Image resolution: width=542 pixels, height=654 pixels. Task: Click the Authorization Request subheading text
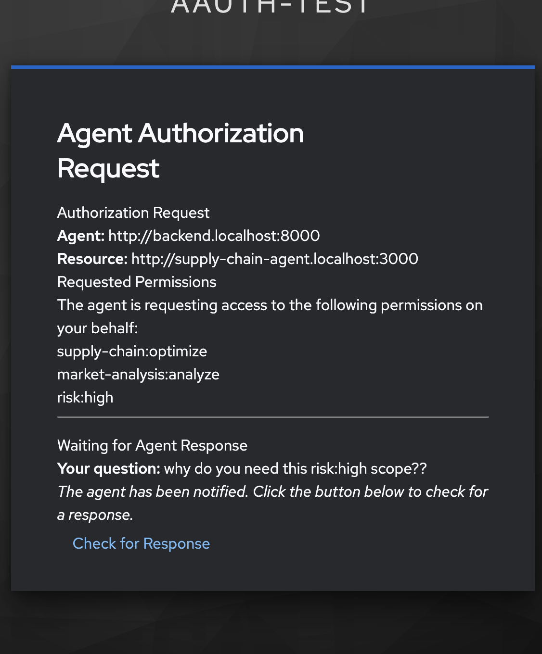pyautogui.click(x=133, y=213)
